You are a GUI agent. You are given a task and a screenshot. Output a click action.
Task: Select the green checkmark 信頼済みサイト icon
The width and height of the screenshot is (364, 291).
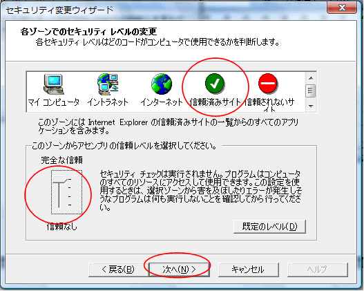(215, 83)
